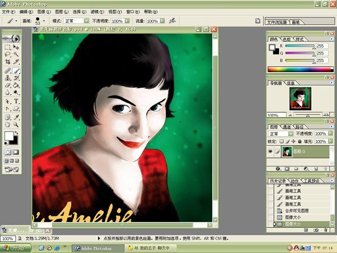The width and height of the screenshot is (337, 253).
Task: Toggle lock position for layer
Action: pyautogui.click(x=293, y=141)
